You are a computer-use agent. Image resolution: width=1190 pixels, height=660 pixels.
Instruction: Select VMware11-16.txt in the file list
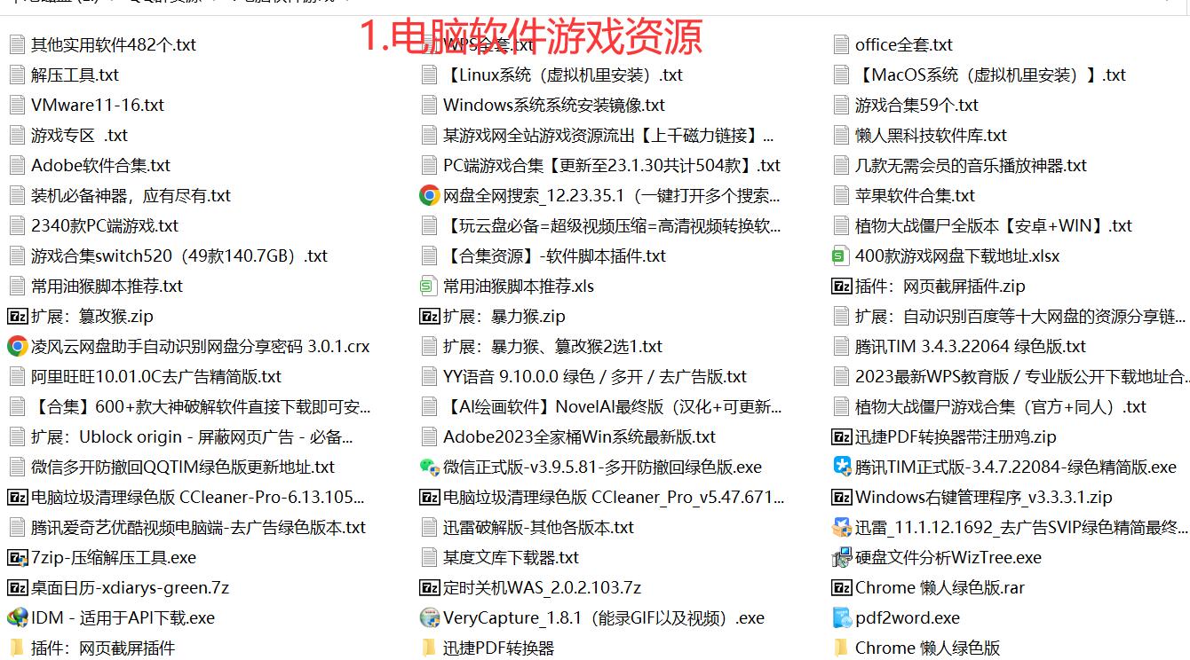point(97,105)
